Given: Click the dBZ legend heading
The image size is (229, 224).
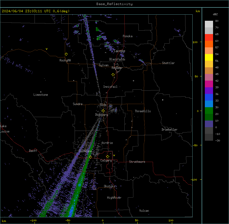Looking at the screenshot, I should click(x=215, y=14).
